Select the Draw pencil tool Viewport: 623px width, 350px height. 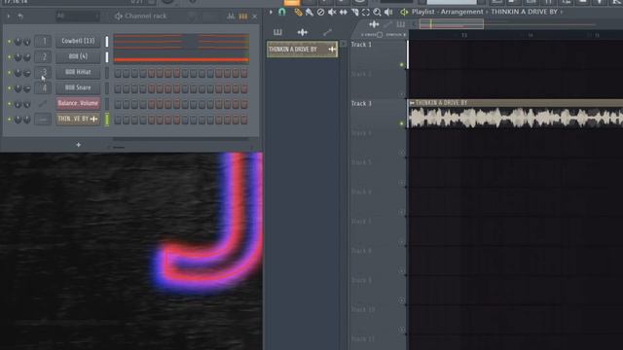(x=298, y=13)
